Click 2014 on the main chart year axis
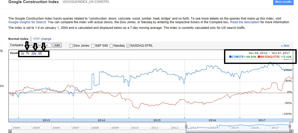 pyautogui.click(x=101, y=120)
